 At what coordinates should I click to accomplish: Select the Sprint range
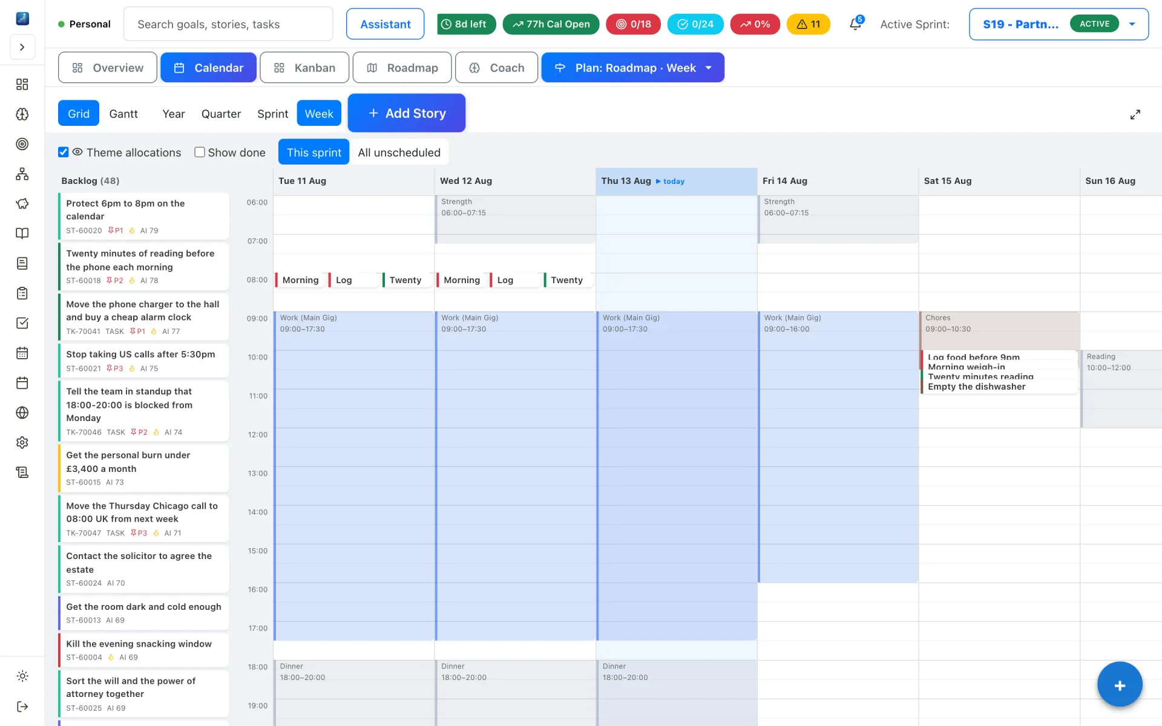pos(272,114)
